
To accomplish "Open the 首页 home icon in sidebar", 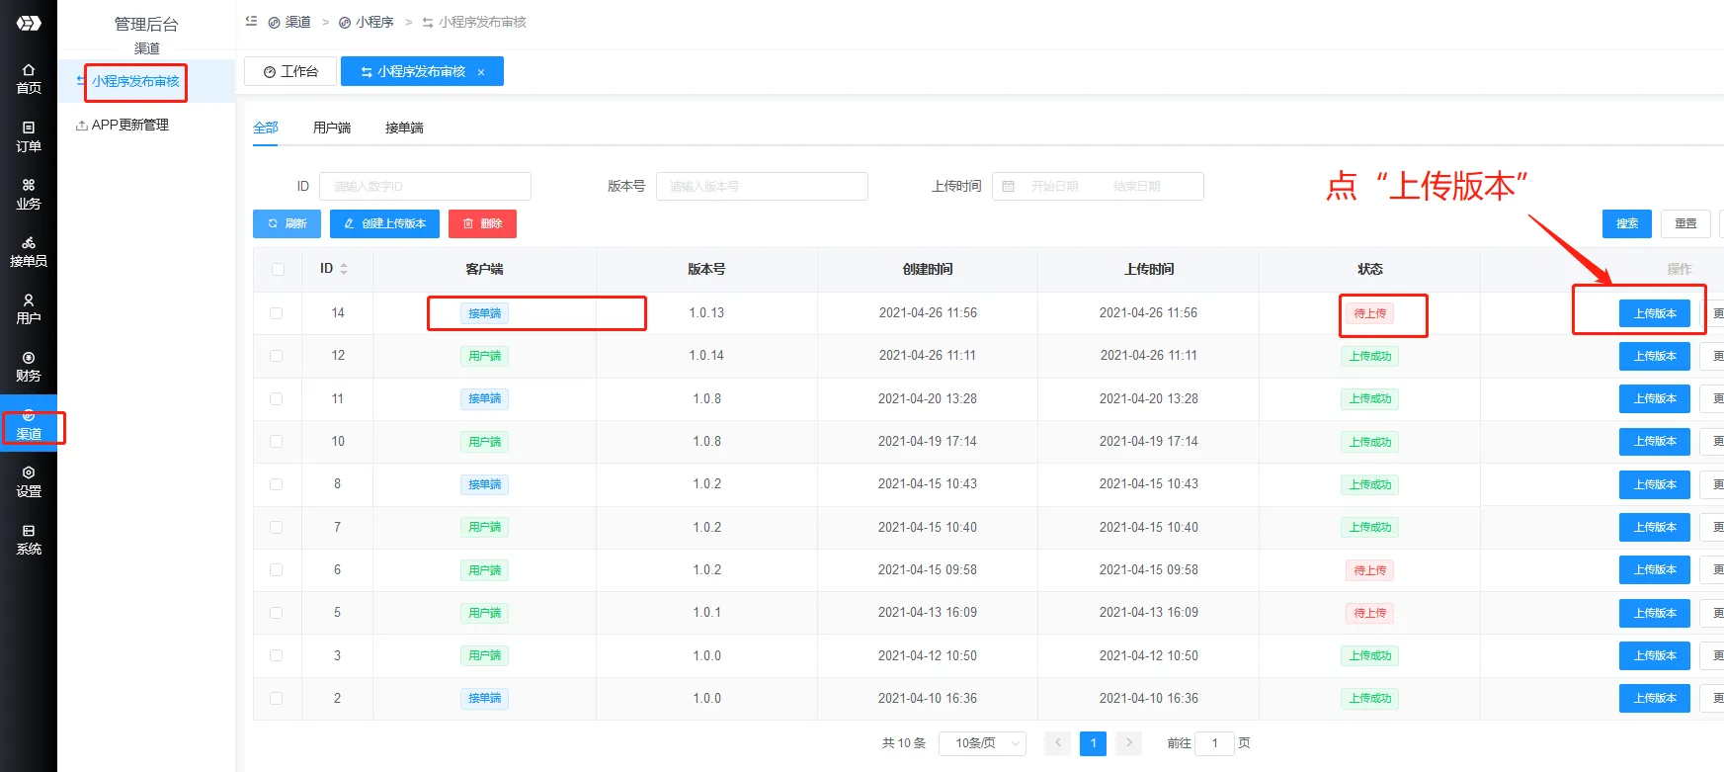I will 29,79.
